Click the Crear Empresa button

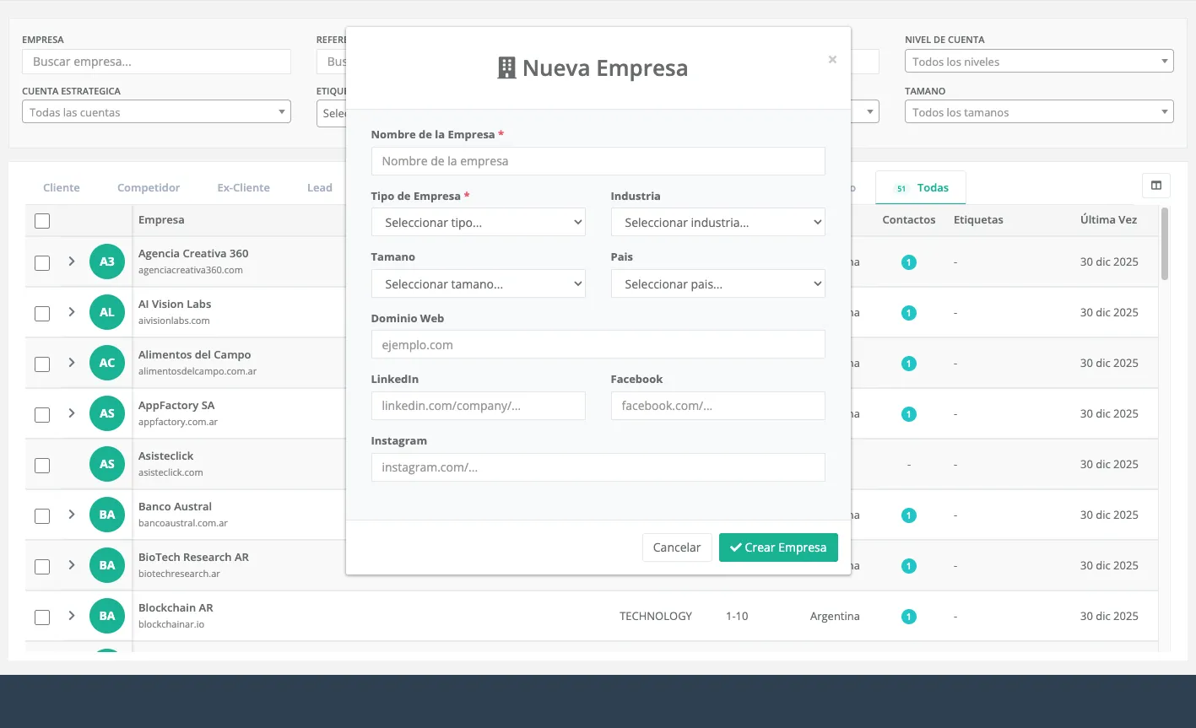pyautogui.click(x=778, y=547)
